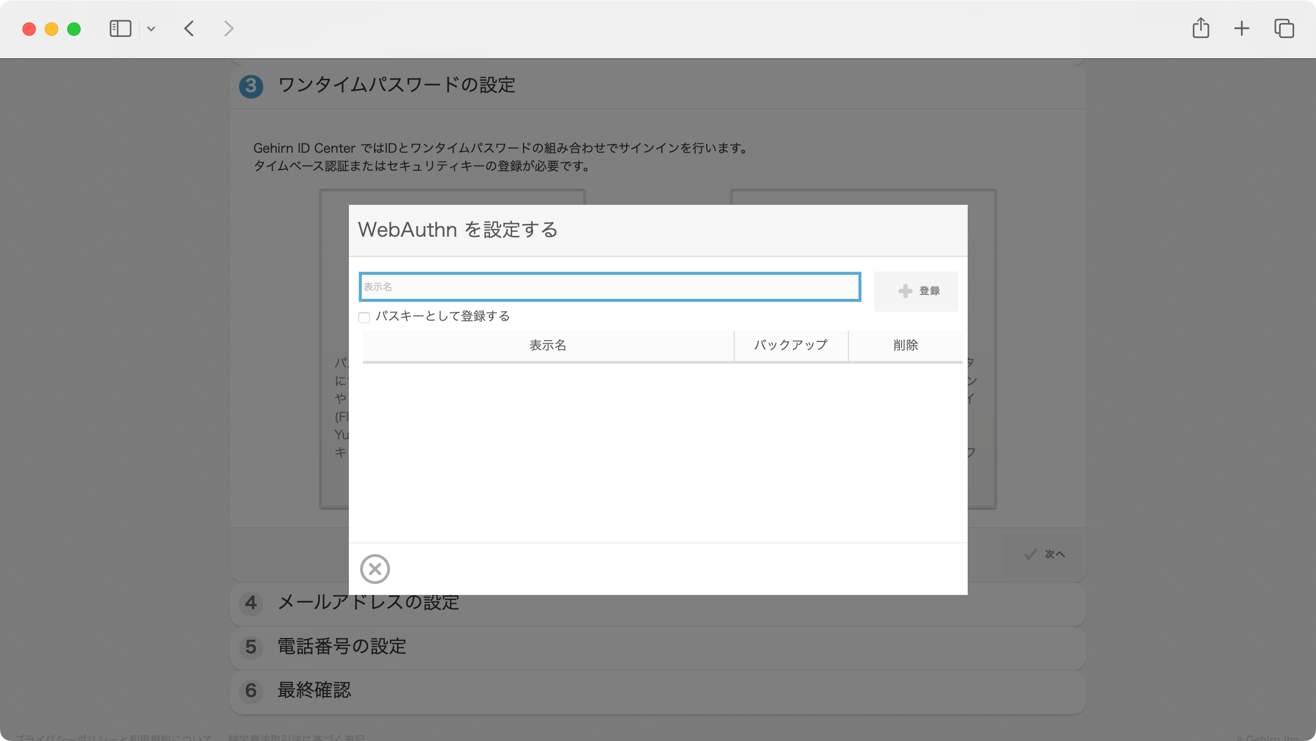Show tab overview via the tabs icon
Image resolution: width=1316 pixels, height=741 pixels.
1282,28
